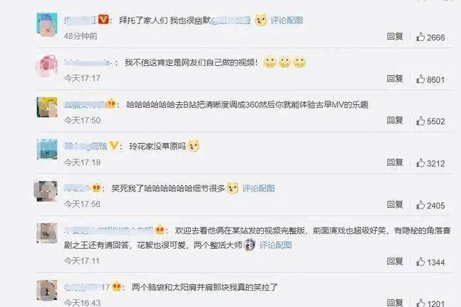Reply to the 我不信这肯定是网友们 comment

(x=394, y=79)
